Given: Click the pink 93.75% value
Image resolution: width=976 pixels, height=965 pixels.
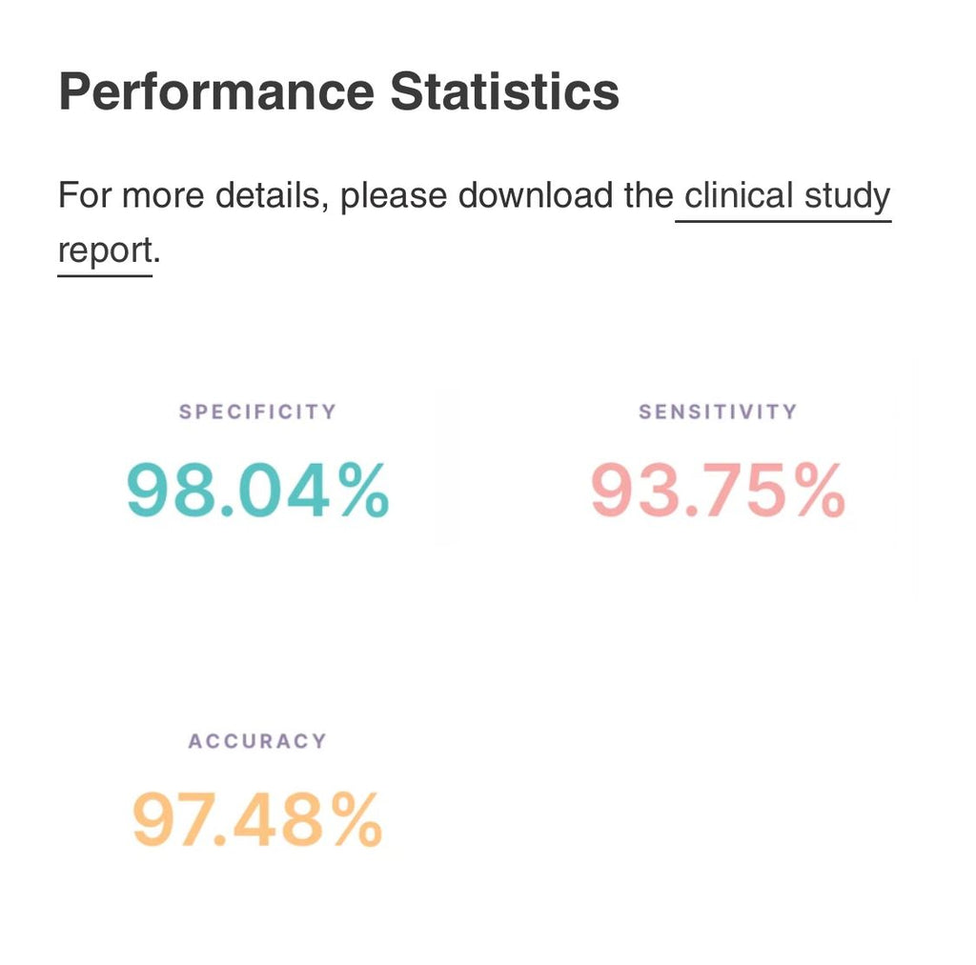Looking at the screenshot, I should coord(718,491).
